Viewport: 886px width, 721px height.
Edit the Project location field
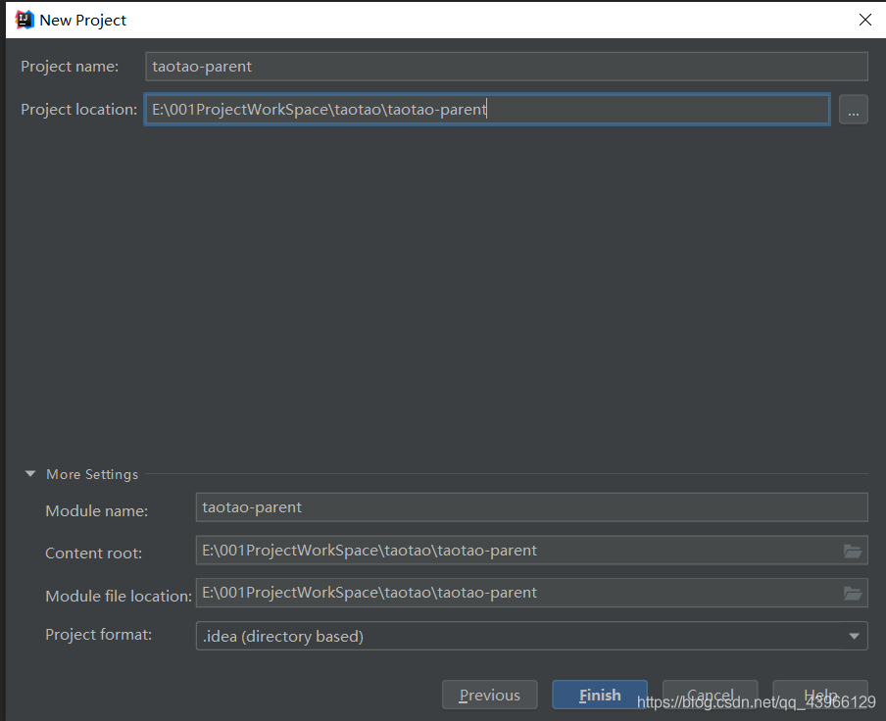[487, 109]
